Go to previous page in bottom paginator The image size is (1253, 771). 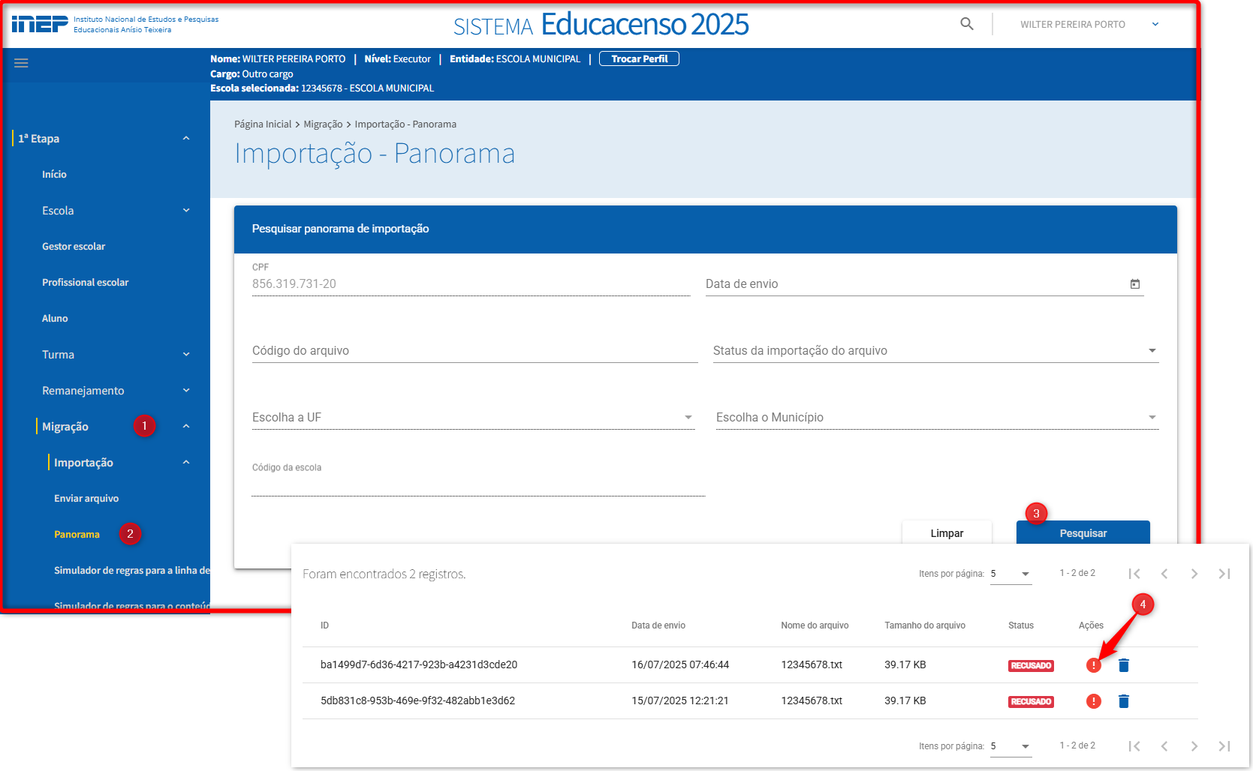click(1164, 746)
